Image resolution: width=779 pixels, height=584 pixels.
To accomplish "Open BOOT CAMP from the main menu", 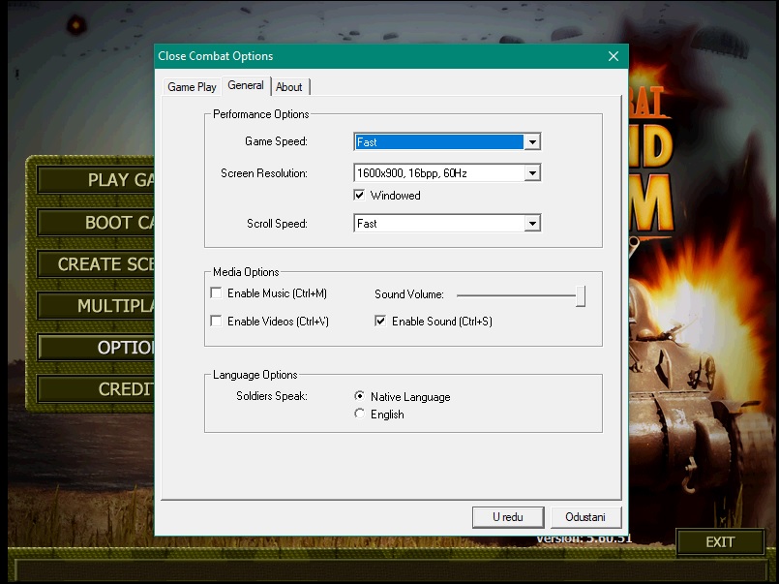I will pos(96,222).
